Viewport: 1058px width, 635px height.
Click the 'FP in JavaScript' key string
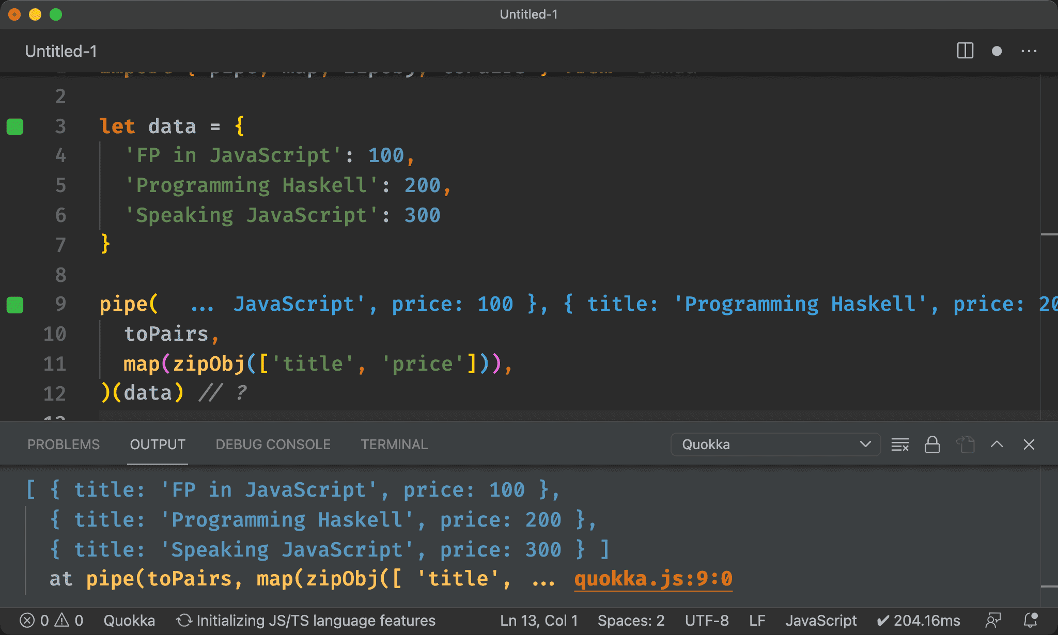pos(234,155)
